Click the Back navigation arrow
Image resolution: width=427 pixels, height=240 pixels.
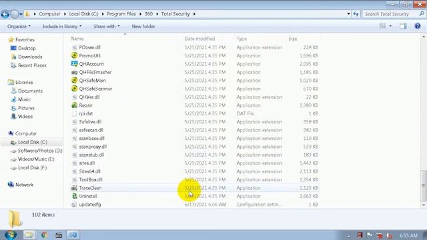pos(5,14)
